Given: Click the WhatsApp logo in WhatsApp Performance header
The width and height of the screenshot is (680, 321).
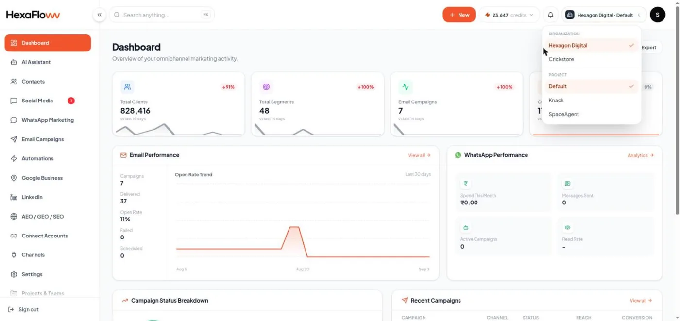Looking at the screenshot, I should point(458,155).
